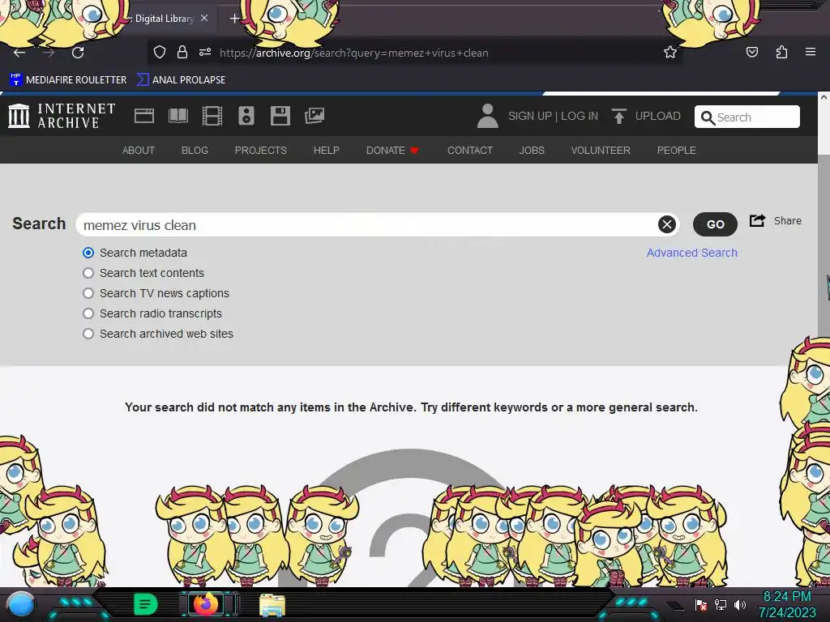Open the tracking protection shield icon
The height and width of the screenshot is (622, 830).
tap(160, 53)
